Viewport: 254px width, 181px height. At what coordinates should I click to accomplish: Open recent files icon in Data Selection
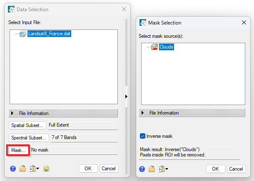click(x=33, y=169)
